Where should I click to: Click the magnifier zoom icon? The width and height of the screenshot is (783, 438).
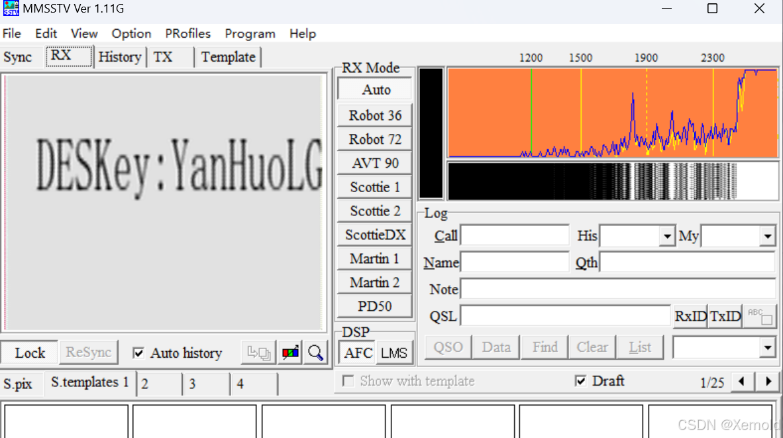tap(315, 353)
